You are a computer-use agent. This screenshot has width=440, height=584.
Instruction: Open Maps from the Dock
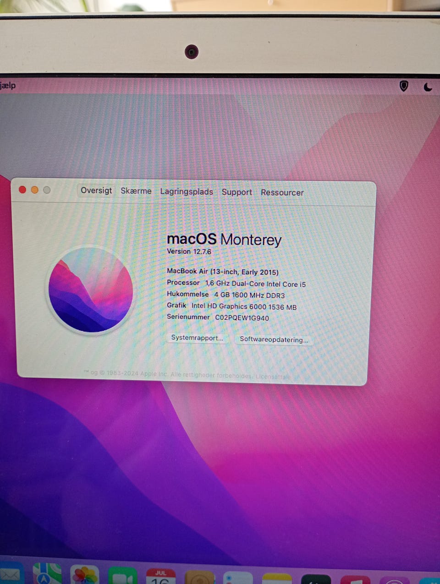(x=47, y=574)
